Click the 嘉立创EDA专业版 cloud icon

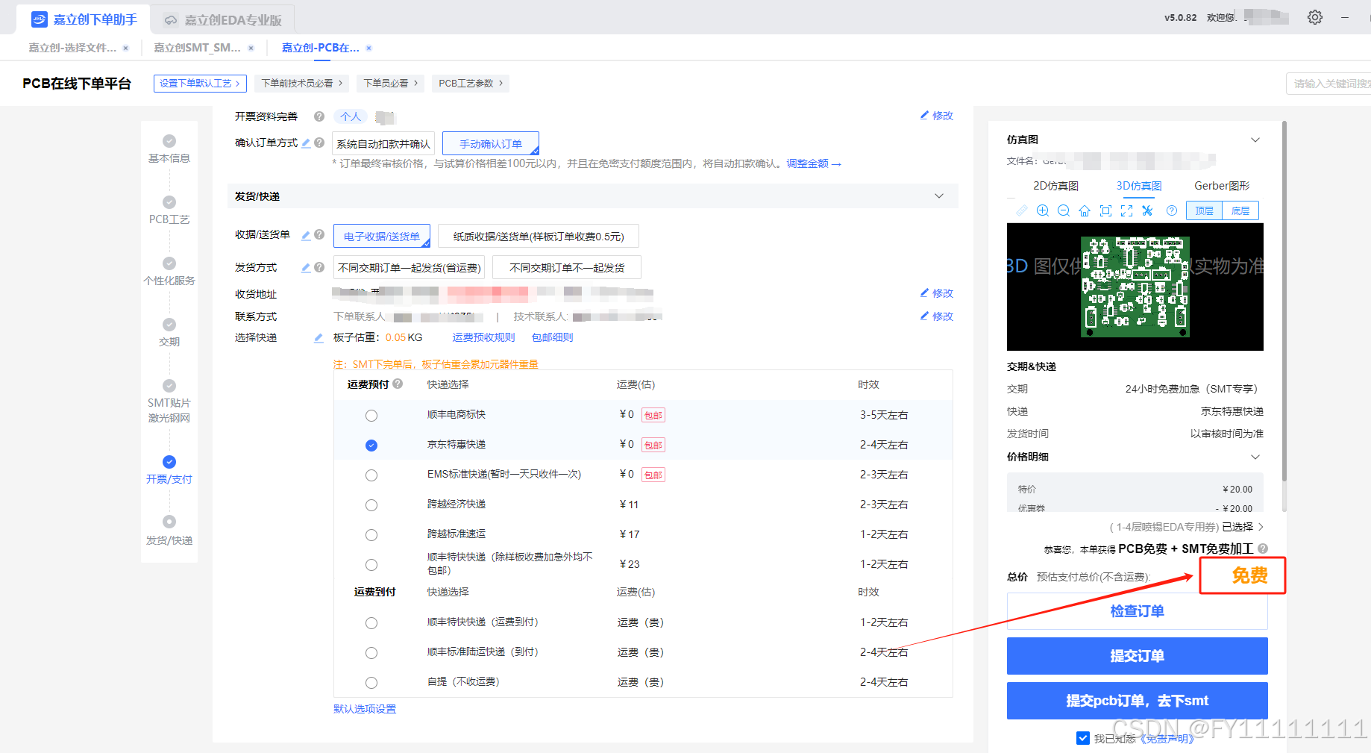171,20
